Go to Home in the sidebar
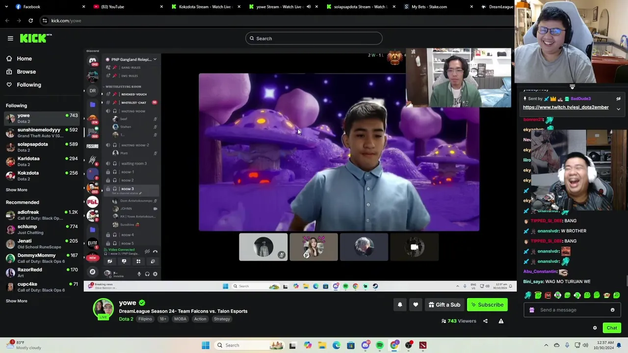This screenshot has height=353, width=628. pos(24,59)
